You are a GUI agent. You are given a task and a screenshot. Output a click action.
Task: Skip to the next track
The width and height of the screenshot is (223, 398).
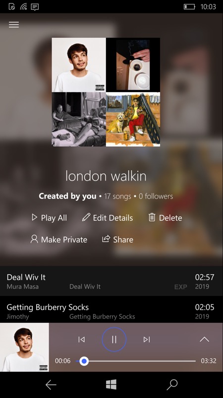click(x=147, y=339)
